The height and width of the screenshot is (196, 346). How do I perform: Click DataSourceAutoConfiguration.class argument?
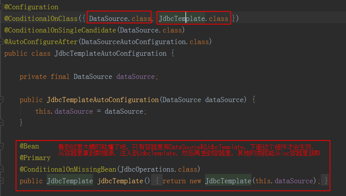pos(145,42)
